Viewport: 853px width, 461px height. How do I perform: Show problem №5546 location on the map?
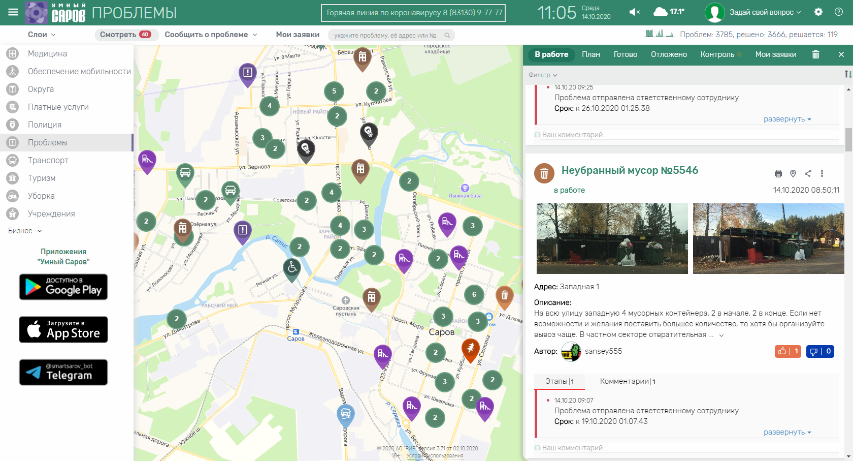pos(793,174)
